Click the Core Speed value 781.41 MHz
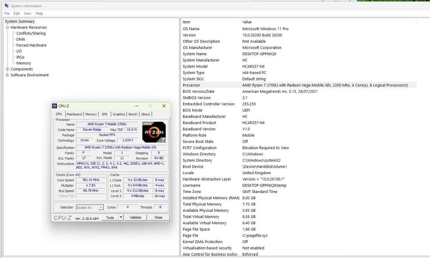Screen dimensions: 430x258 pos(91,180)
